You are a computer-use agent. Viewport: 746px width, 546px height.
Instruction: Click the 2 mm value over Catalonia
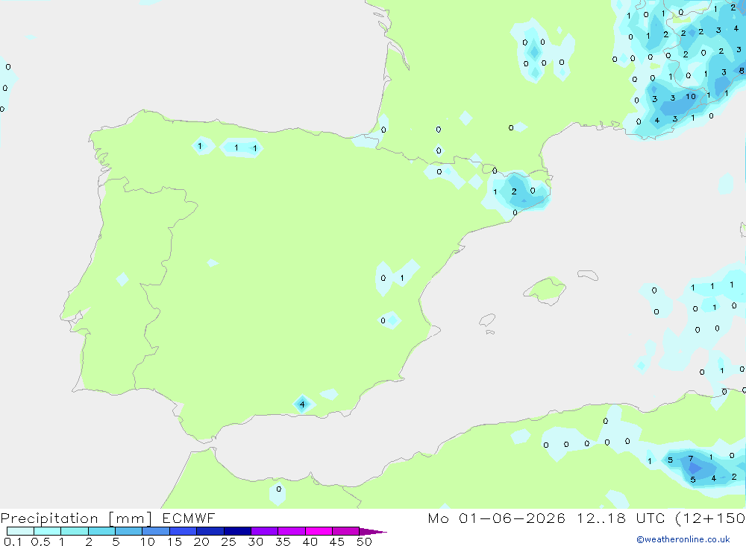[514, 191]
